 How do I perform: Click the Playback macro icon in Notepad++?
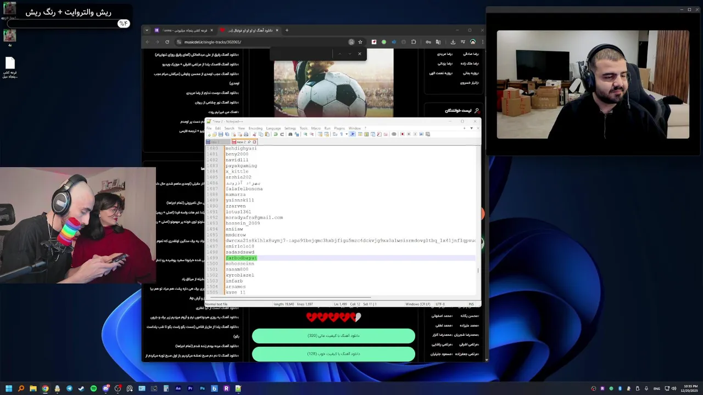(x=415, y=134)
